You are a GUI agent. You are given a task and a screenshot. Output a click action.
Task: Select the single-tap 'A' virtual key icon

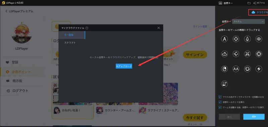[224, 39]
